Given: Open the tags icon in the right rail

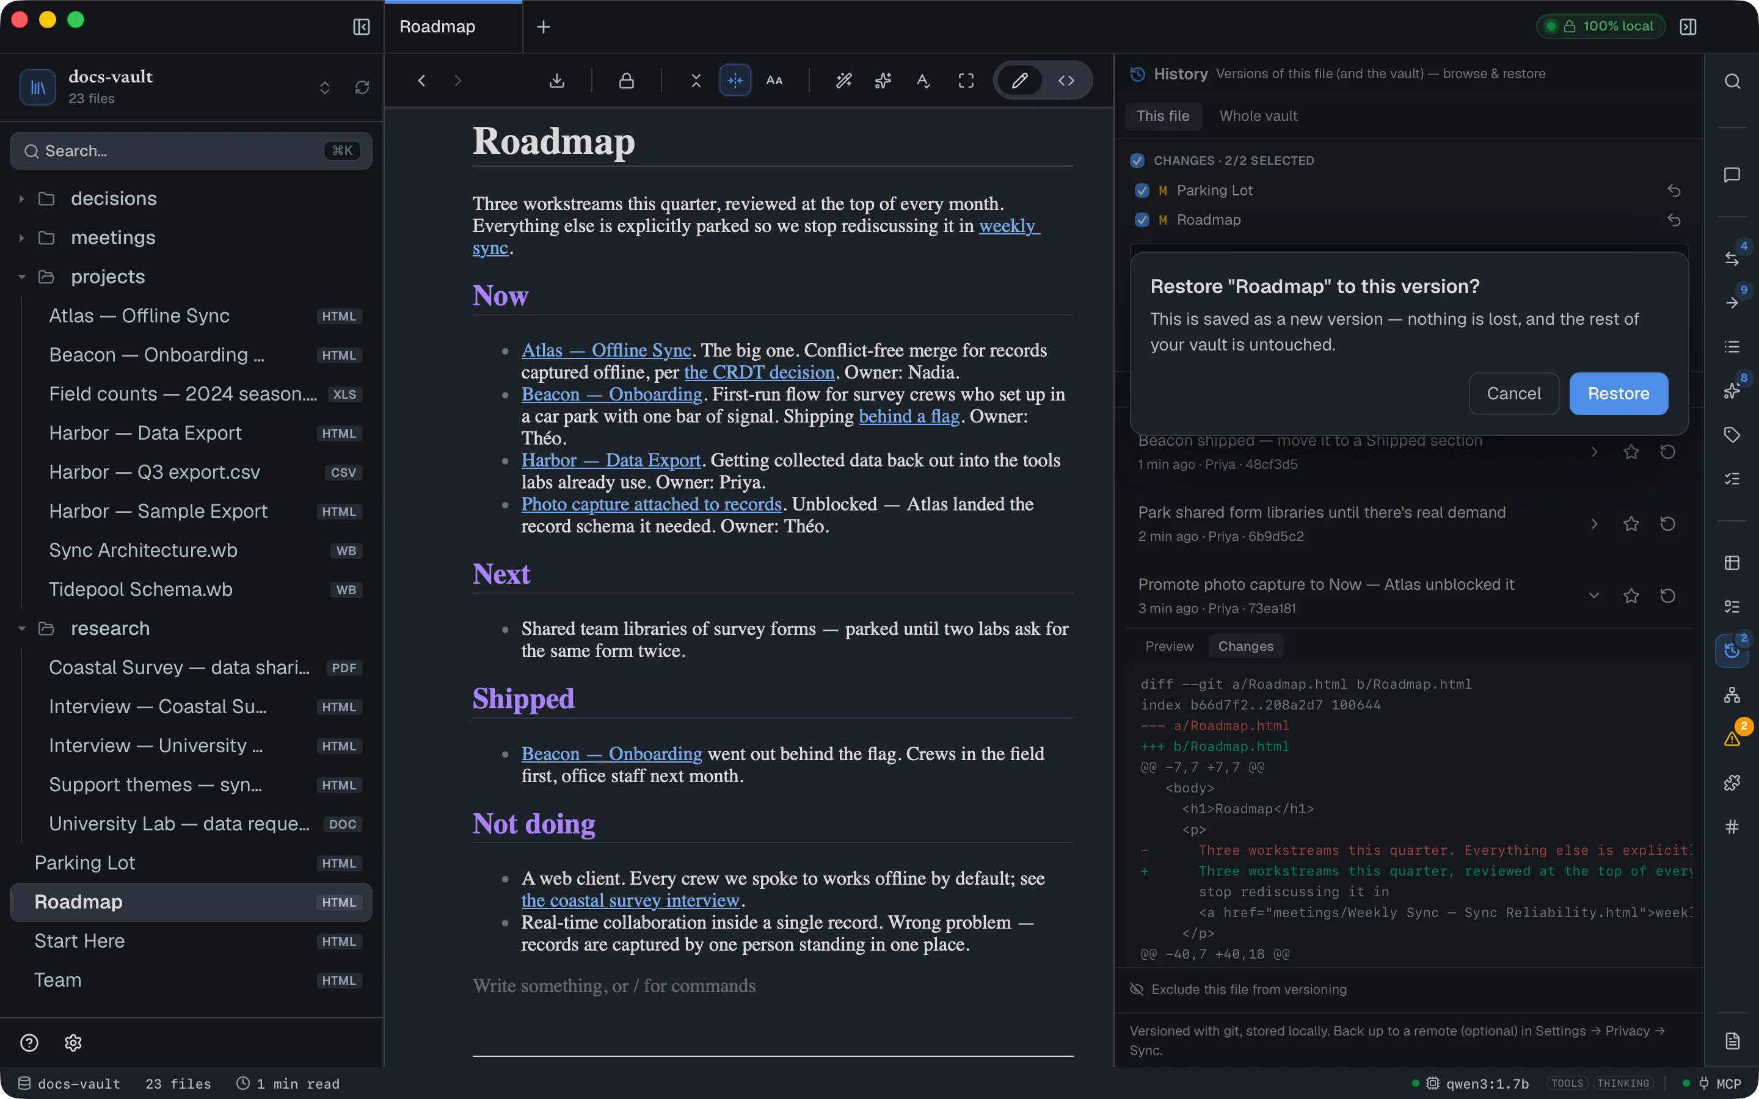Looking at the screenshot, I should (x=1732, y=435).
